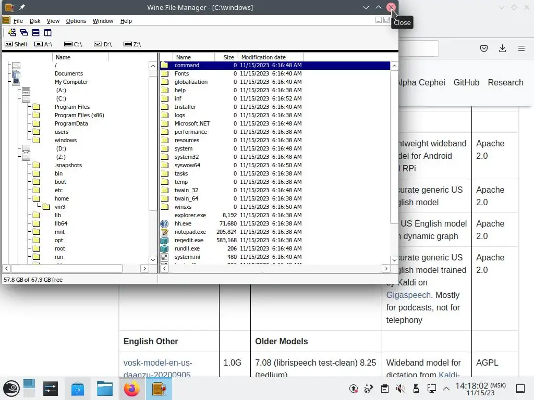The height and width of the screenshot is (400, 534).
Task: Open the View menu
Action: (53, 21)
